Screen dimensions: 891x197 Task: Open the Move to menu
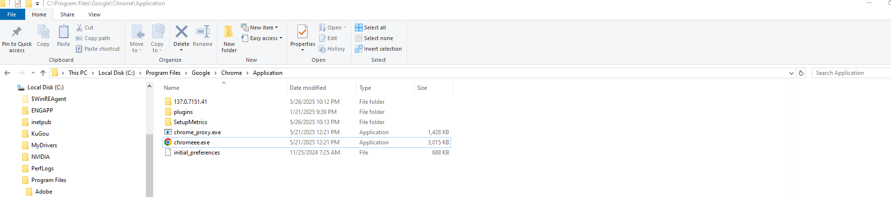pos(137,39)
